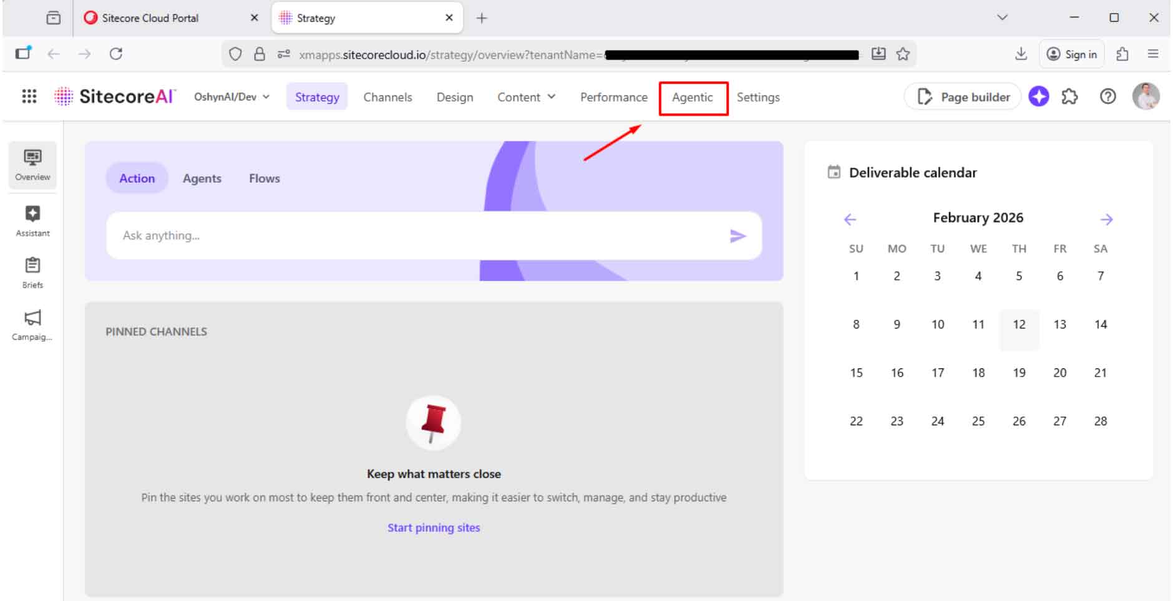1173x601 pixels.
Task: Go to previous month in calendar
Action: [850, 219]
